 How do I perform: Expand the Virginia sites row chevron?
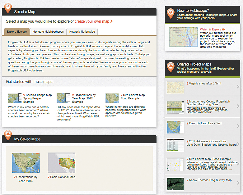pyautogui.click(x=238, y=87)
